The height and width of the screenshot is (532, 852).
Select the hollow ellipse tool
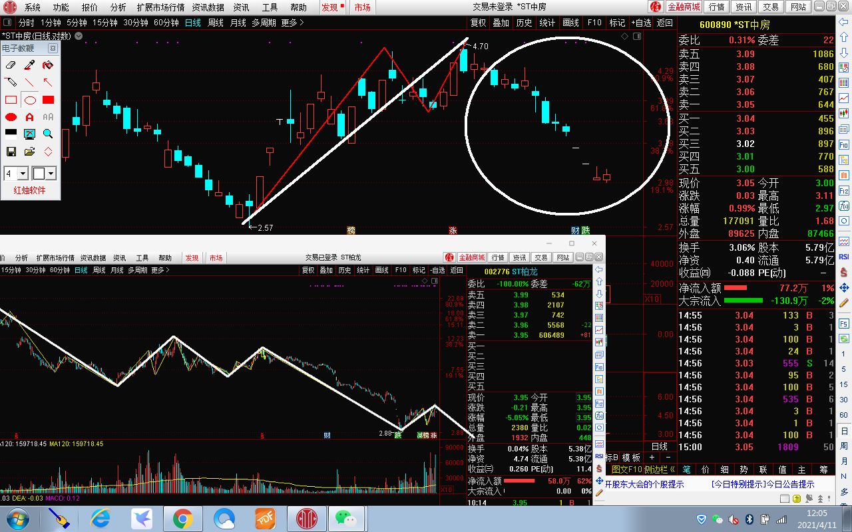click(29, 100)
